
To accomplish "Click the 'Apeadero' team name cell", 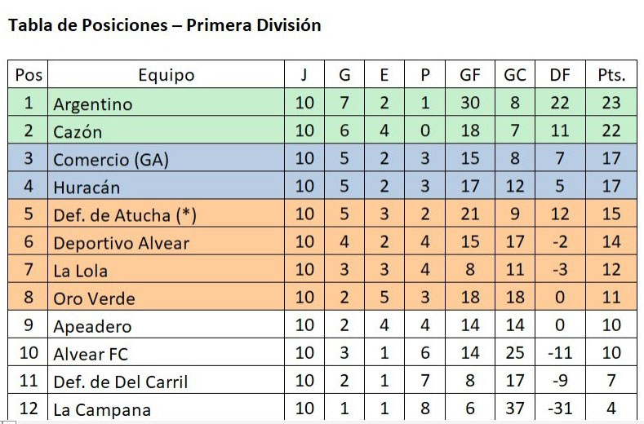I will pos(166,325).
